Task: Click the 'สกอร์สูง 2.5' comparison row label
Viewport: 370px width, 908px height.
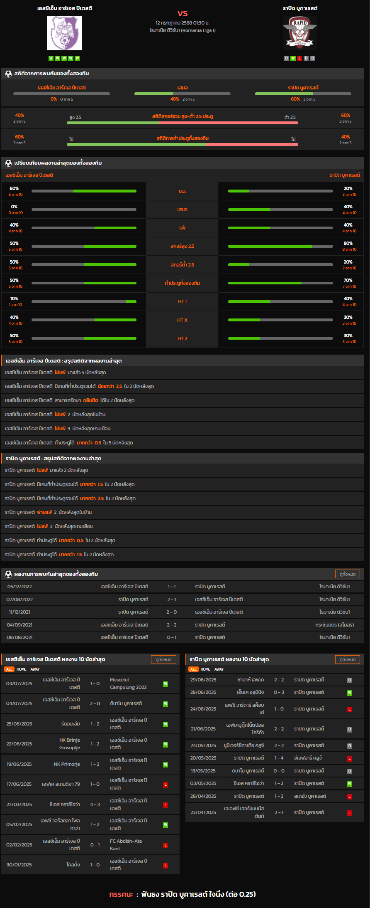Action: [x=183, y=246]
